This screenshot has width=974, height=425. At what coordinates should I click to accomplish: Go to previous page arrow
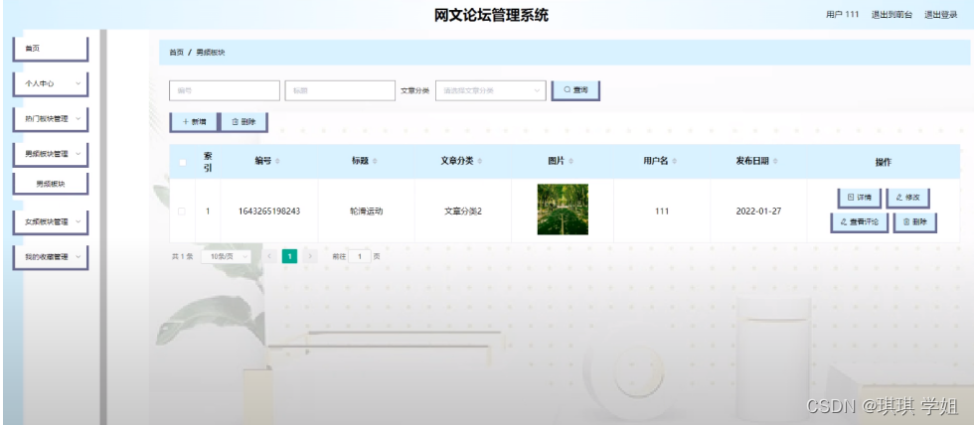[269, 256]
